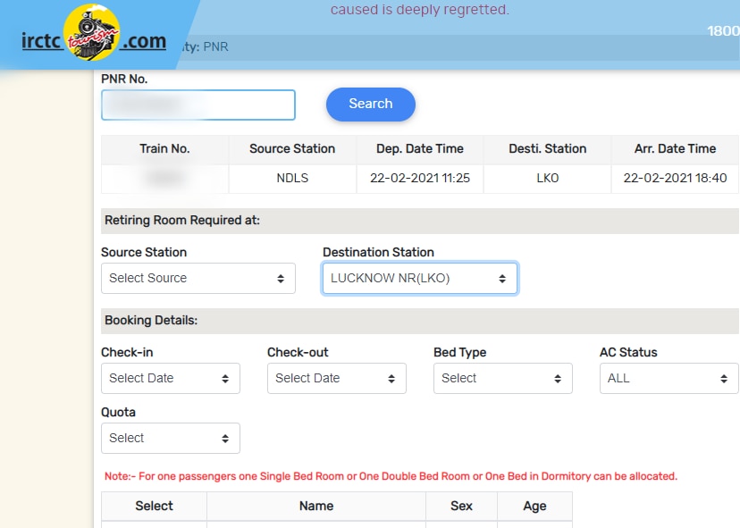Screen dimensions: 740x528
Task: Open the Check-out date dropdown
Action: coord(336,378)
